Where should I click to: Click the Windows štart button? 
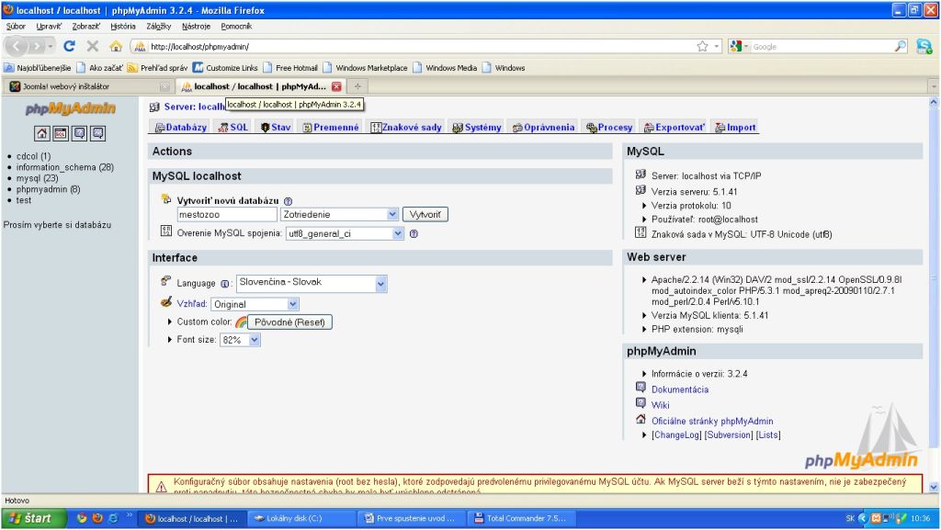point(32,519)
